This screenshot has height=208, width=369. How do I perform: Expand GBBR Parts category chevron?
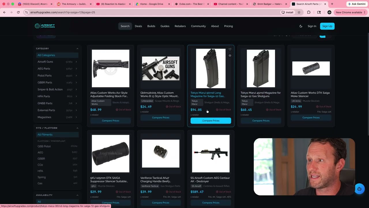tap(76, 83)
